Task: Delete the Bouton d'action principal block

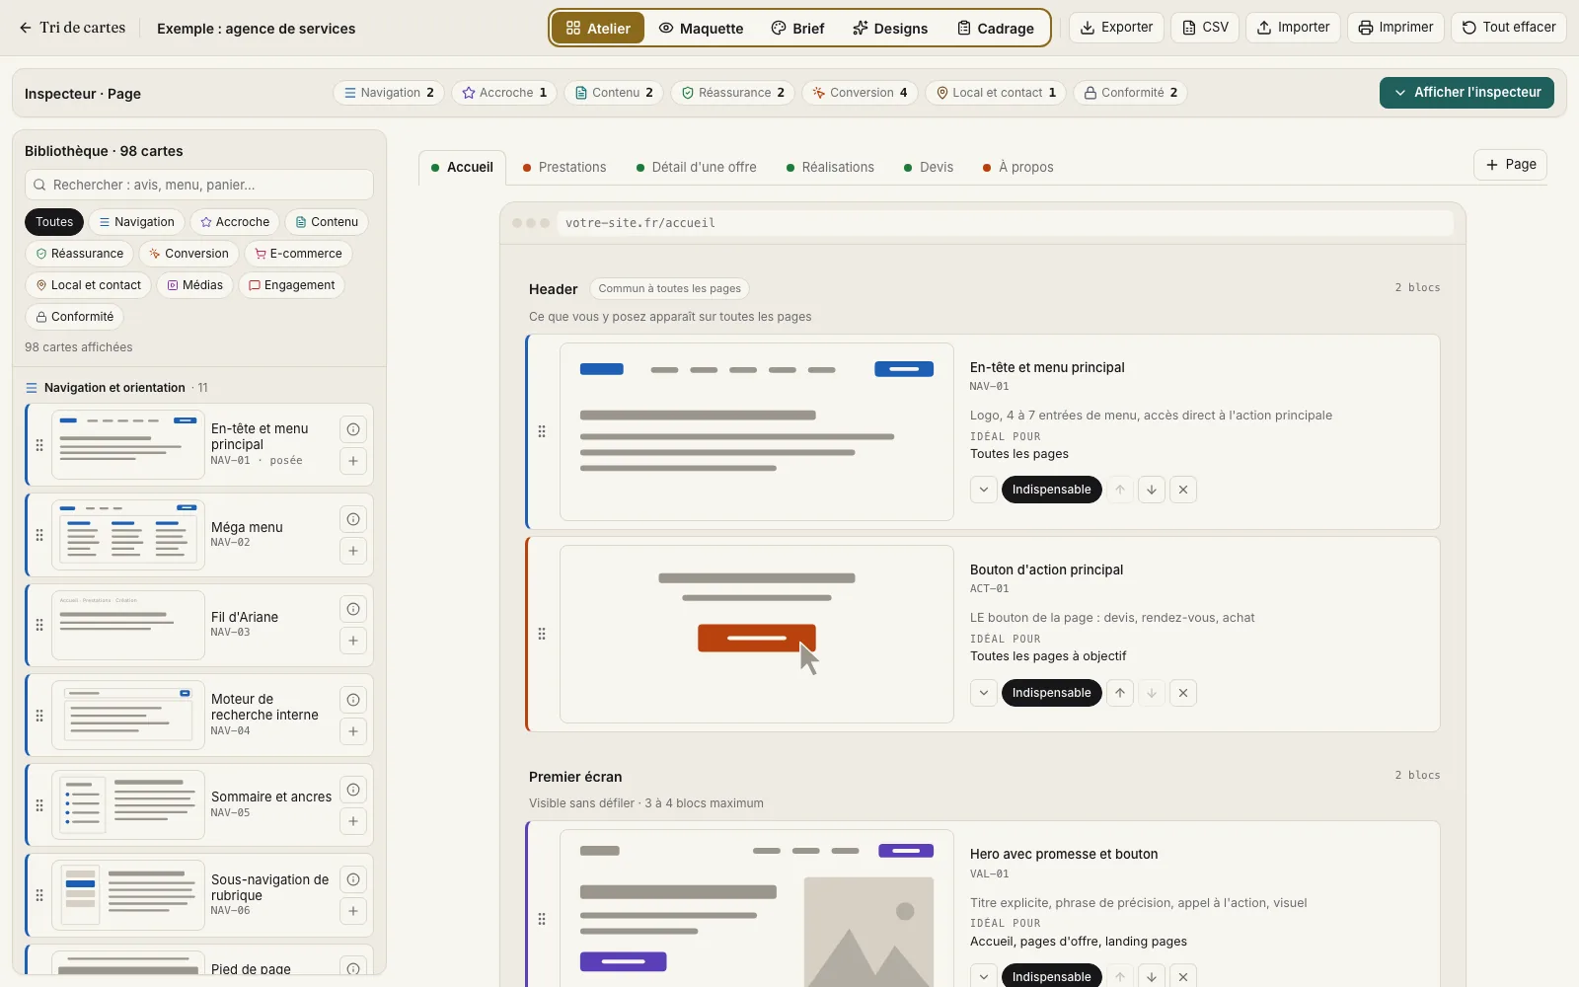Action: tap(1183, 693)
